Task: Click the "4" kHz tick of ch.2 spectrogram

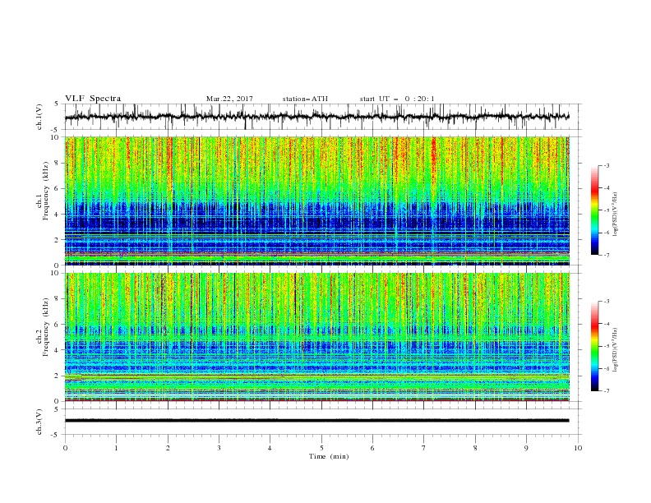Action: coord(58,350)
